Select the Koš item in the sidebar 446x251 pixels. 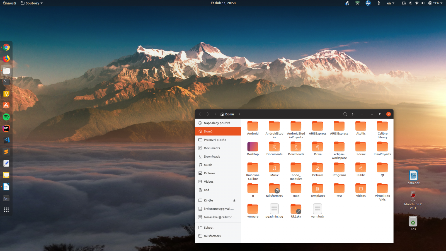tap(206, 190)
